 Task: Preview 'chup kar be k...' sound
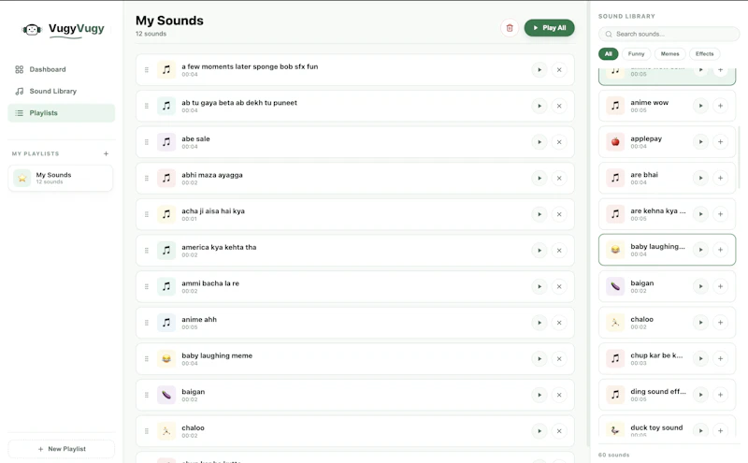(700, 358)
